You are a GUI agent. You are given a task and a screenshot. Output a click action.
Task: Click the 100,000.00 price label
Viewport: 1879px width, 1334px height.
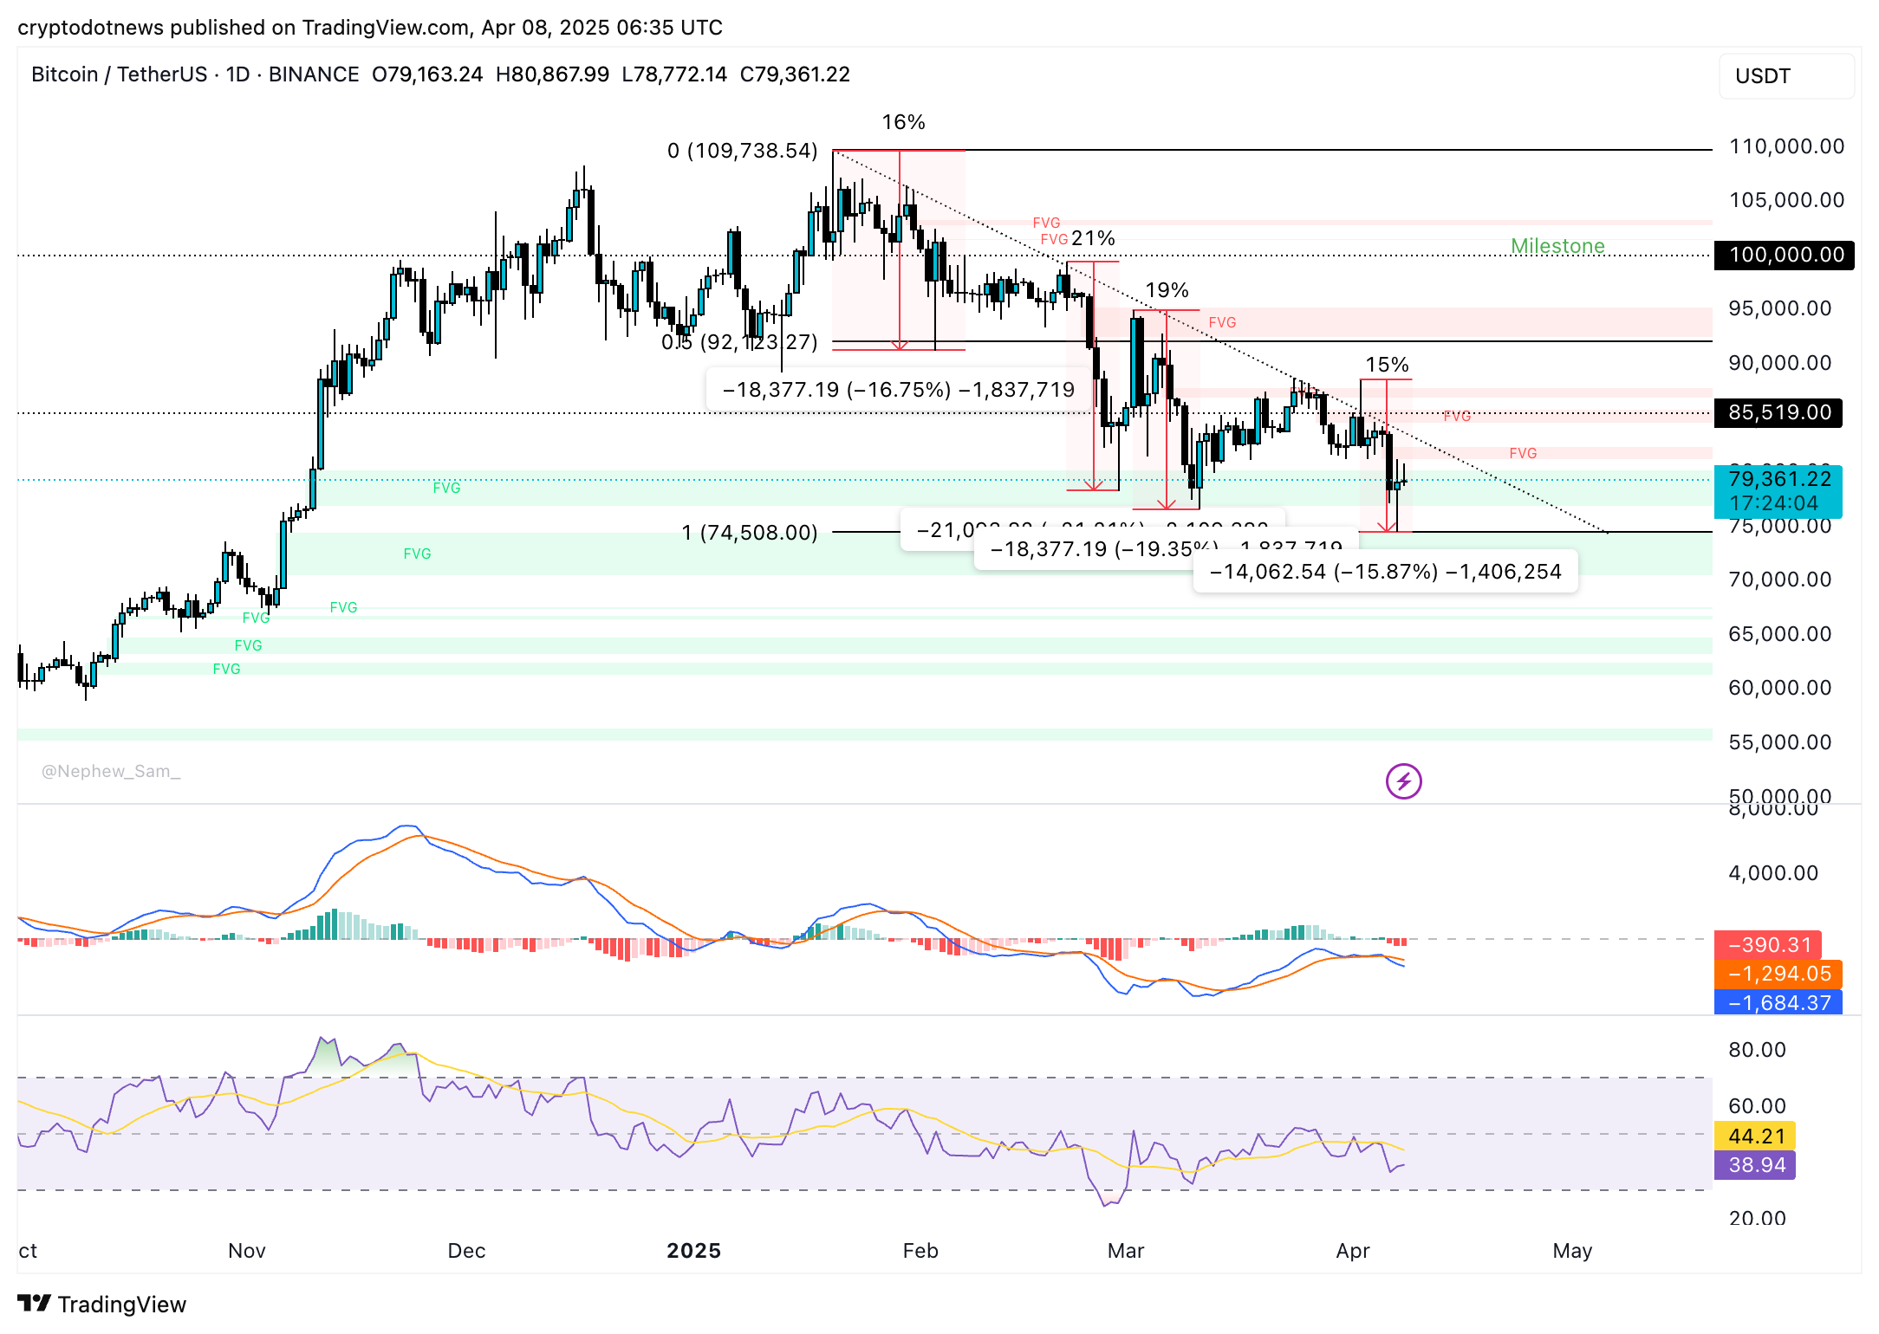(1784, 255)
